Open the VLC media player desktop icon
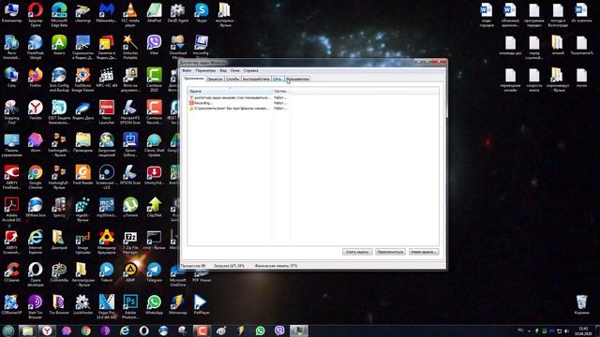The width and height of the screenshot is (600, 337). tap(130, 14)
